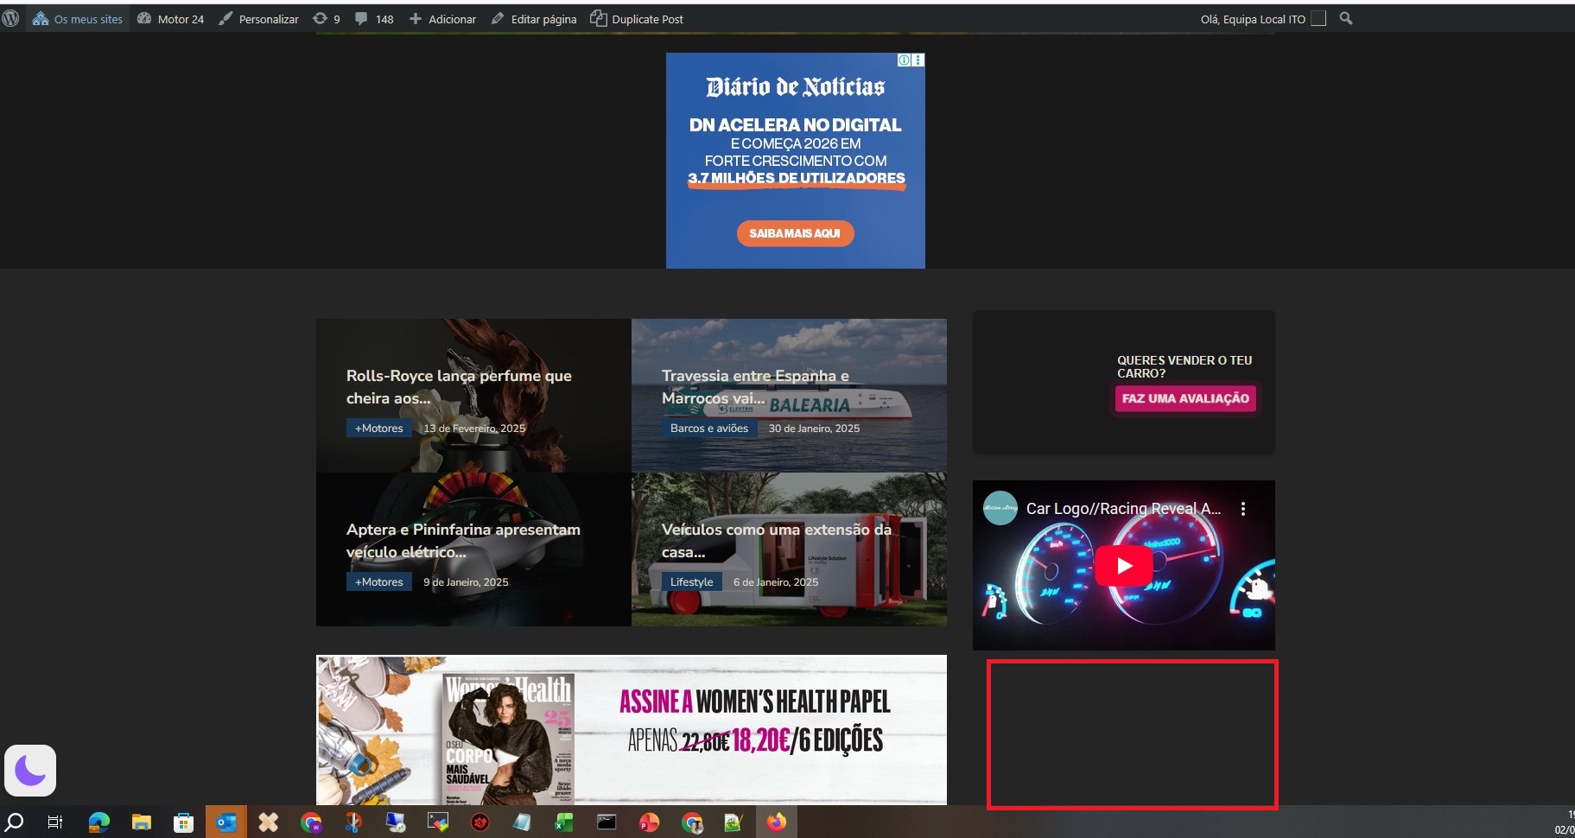Click the Editar página pencil icon
1575x838 pixels.
click(x=499, y=18)
